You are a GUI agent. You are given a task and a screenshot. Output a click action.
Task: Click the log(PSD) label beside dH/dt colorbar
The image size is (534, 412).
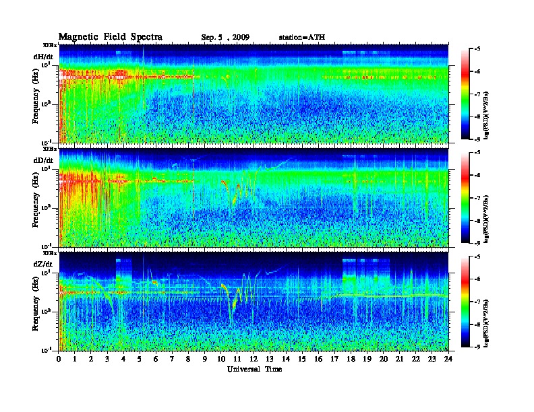point(486,115)
